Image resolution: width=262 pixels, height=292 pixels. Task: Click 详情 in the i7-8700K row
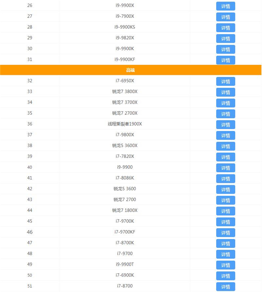(225, 243)
